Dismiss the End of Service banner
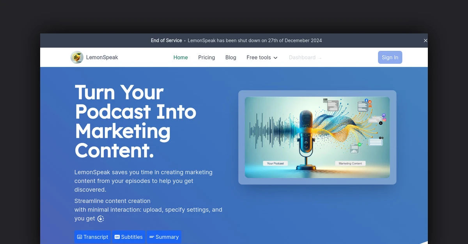This screenshot has height=244, width=468. tap(425, 40)
